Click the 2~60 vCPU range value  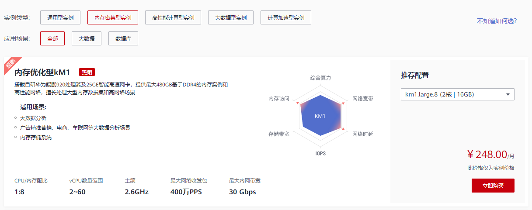pyautogui.click(x=78, y=192)
